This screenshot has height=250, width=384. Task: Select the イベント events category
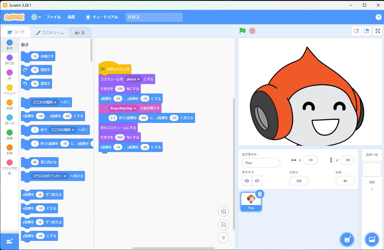[x=10, y=89]
